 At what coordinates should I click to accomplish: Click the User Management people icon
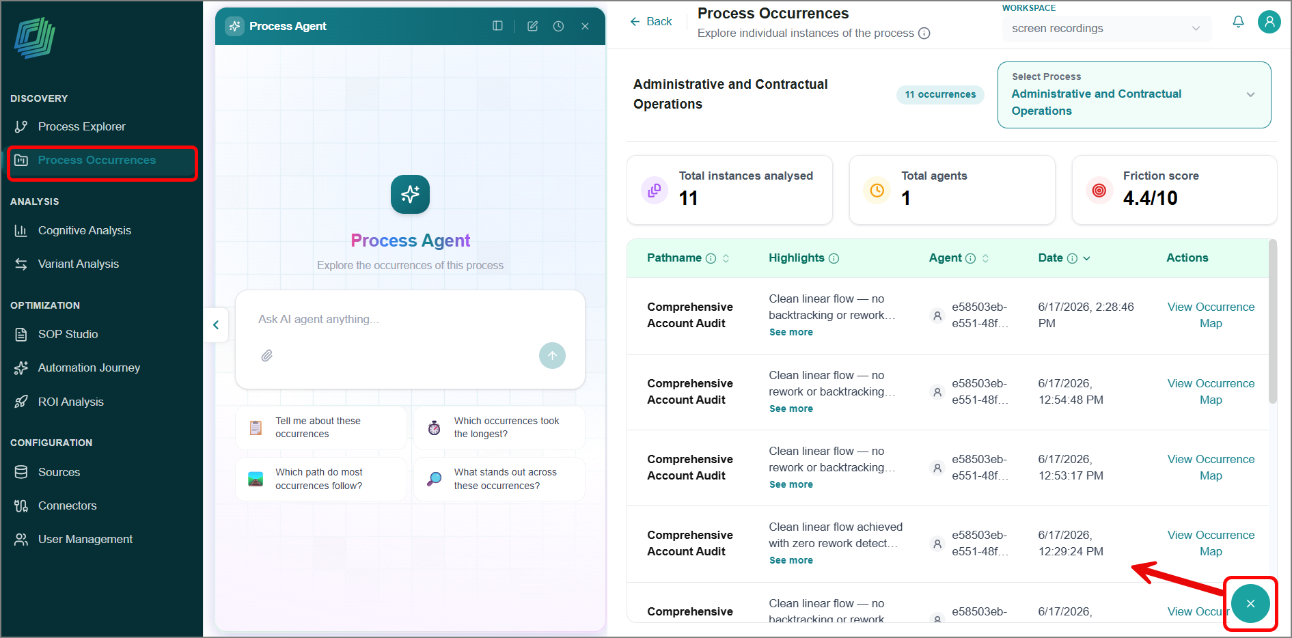tap(21, 539)
